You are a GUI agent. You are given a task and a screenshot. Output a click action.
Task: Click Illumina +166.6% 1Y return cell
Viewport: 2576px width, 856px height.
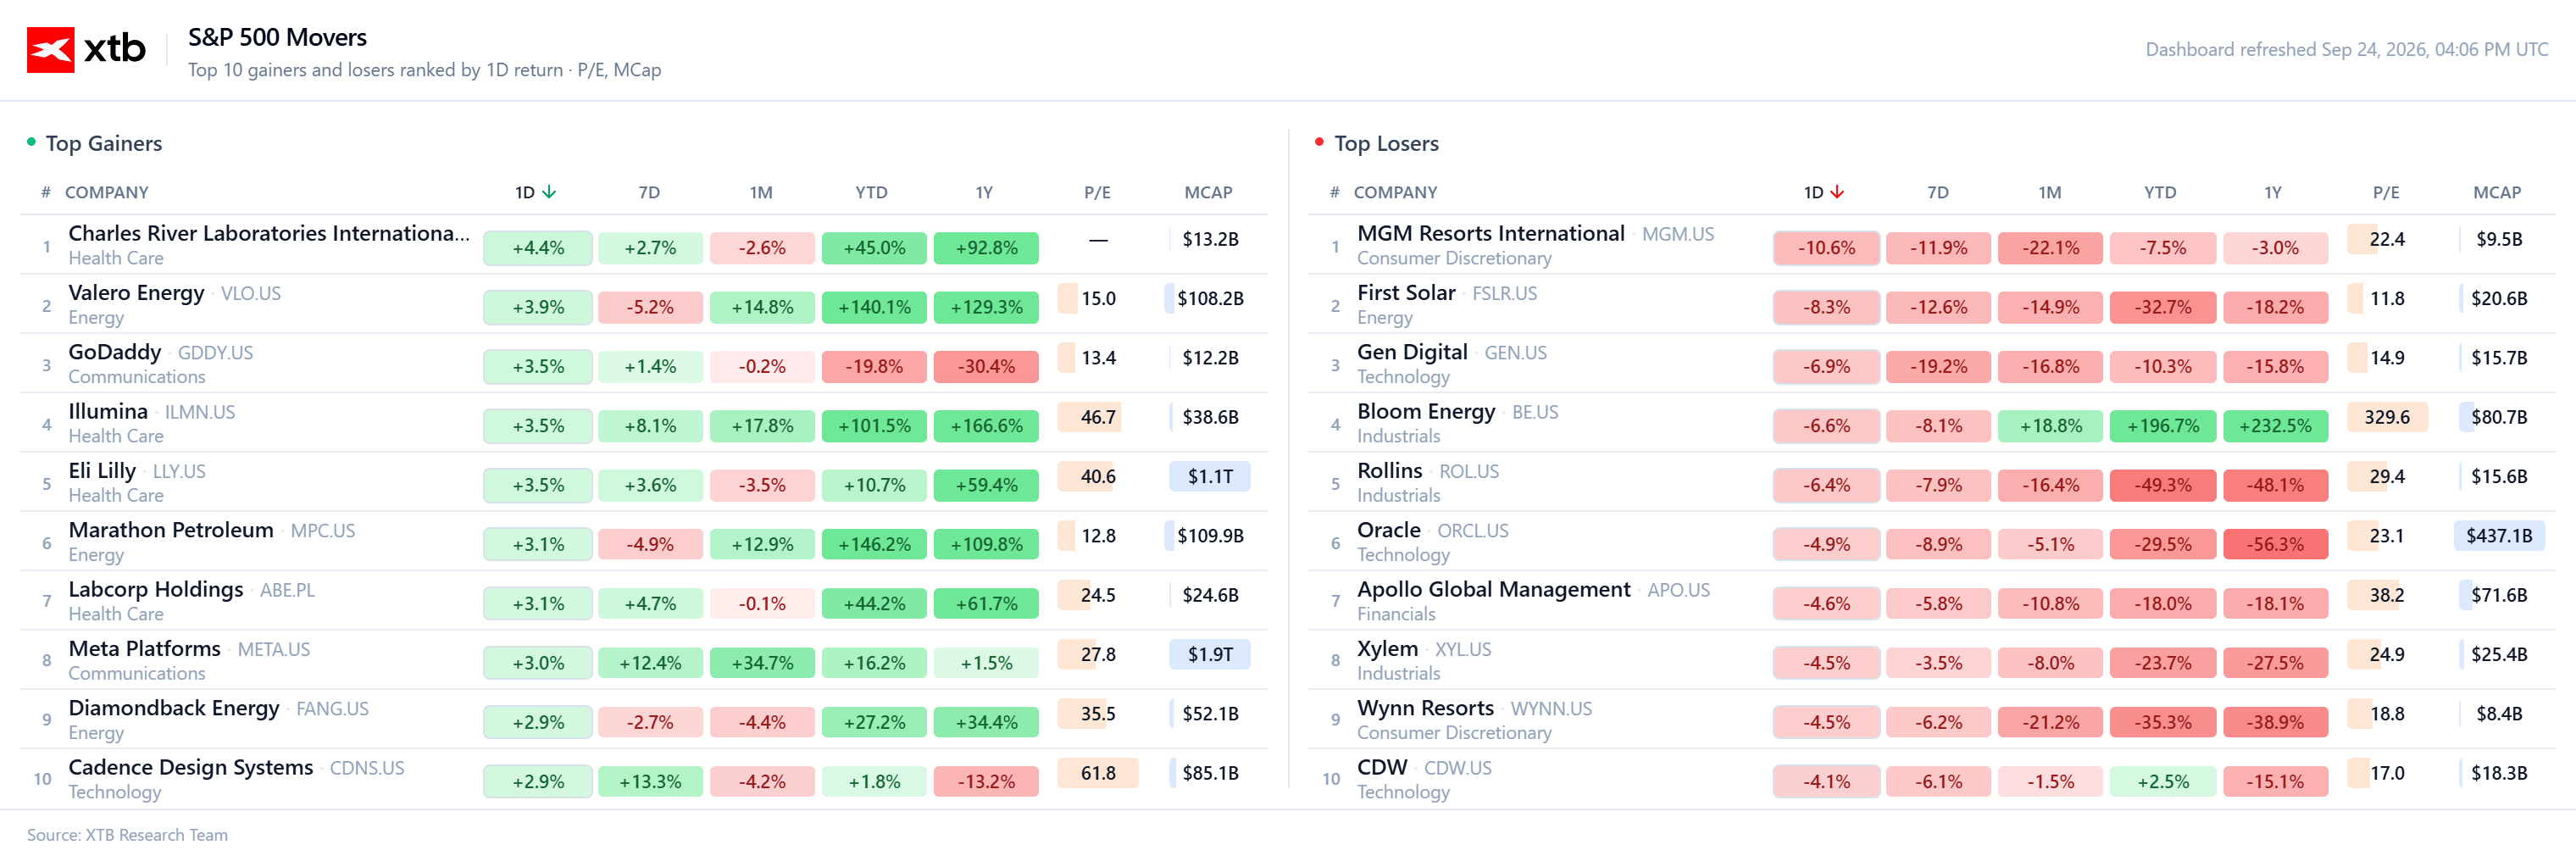pyautogui.click(x=986, y=426)
